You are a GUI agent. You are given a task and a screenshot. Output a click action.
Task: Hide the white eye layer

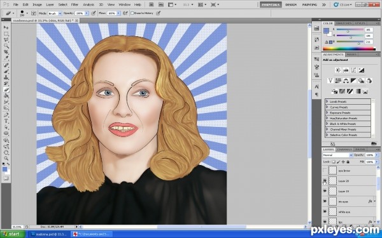click(325, 211)
